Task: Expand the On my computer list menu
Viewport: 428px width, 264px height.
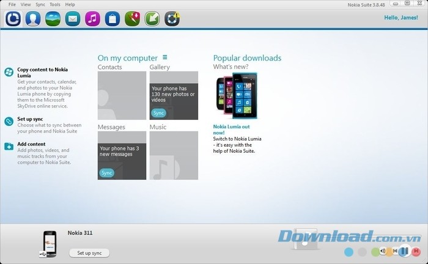Action: click(164, 57)
